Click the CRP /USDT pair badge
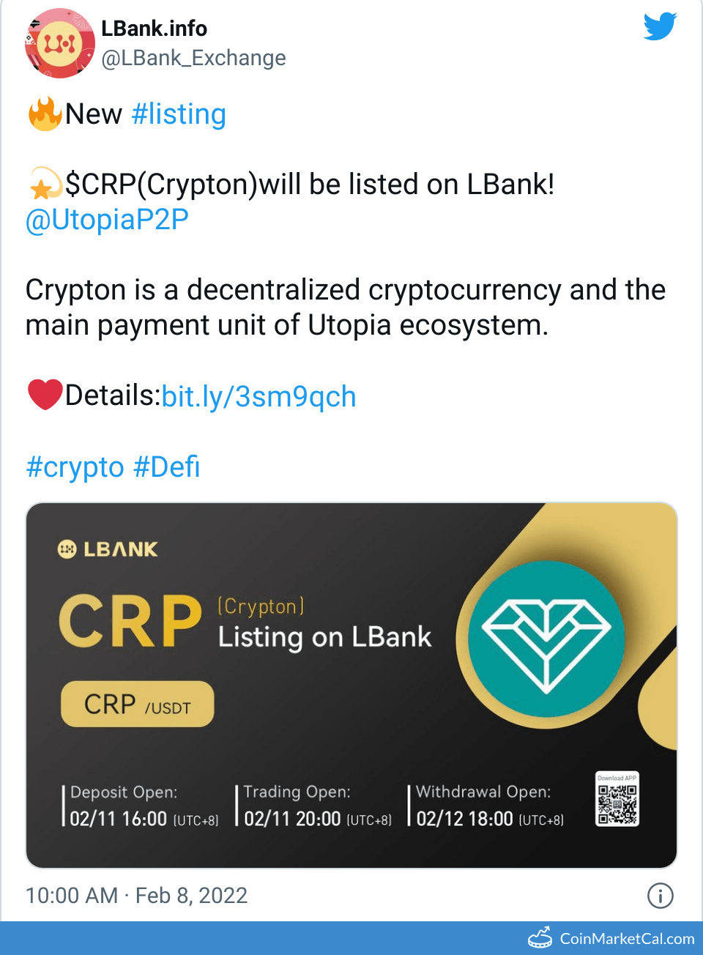Image resolution: width=703 pixels, height=955 pixels. pos(138,705)
